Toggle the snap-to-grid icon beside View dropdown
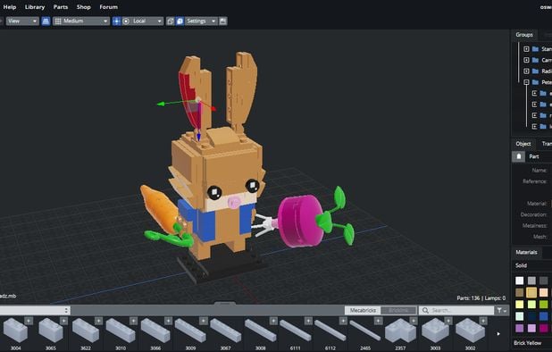The width and height of the screenshot is (552, 352). pos(46,21)
